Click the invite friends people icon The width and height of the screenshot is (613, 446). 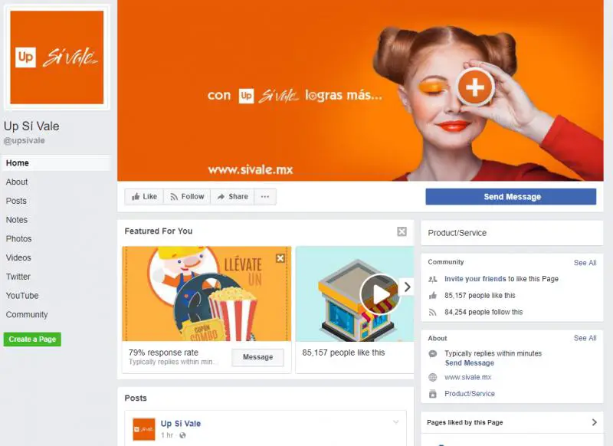[x=433, y=279]
